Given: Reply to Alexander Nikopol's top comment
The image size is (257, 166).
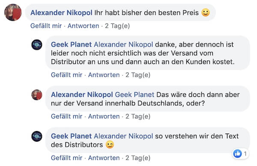Looking at the screenshot, I should pos(84,26).
